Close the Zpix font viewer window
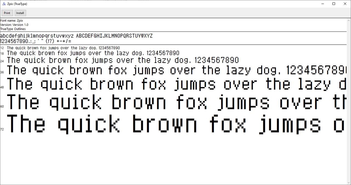This screenshot has width=351, height=185. click(x=345, y=4)
